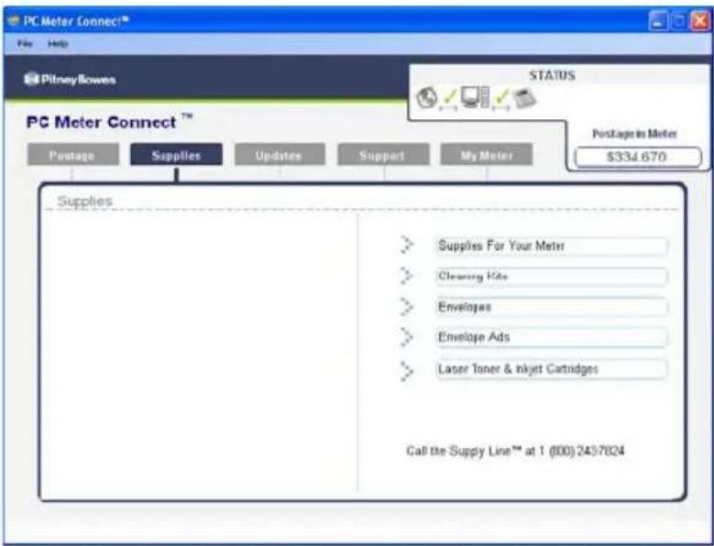
Task: Click the Pitney Bowes logo
Action: click(71, 79)
